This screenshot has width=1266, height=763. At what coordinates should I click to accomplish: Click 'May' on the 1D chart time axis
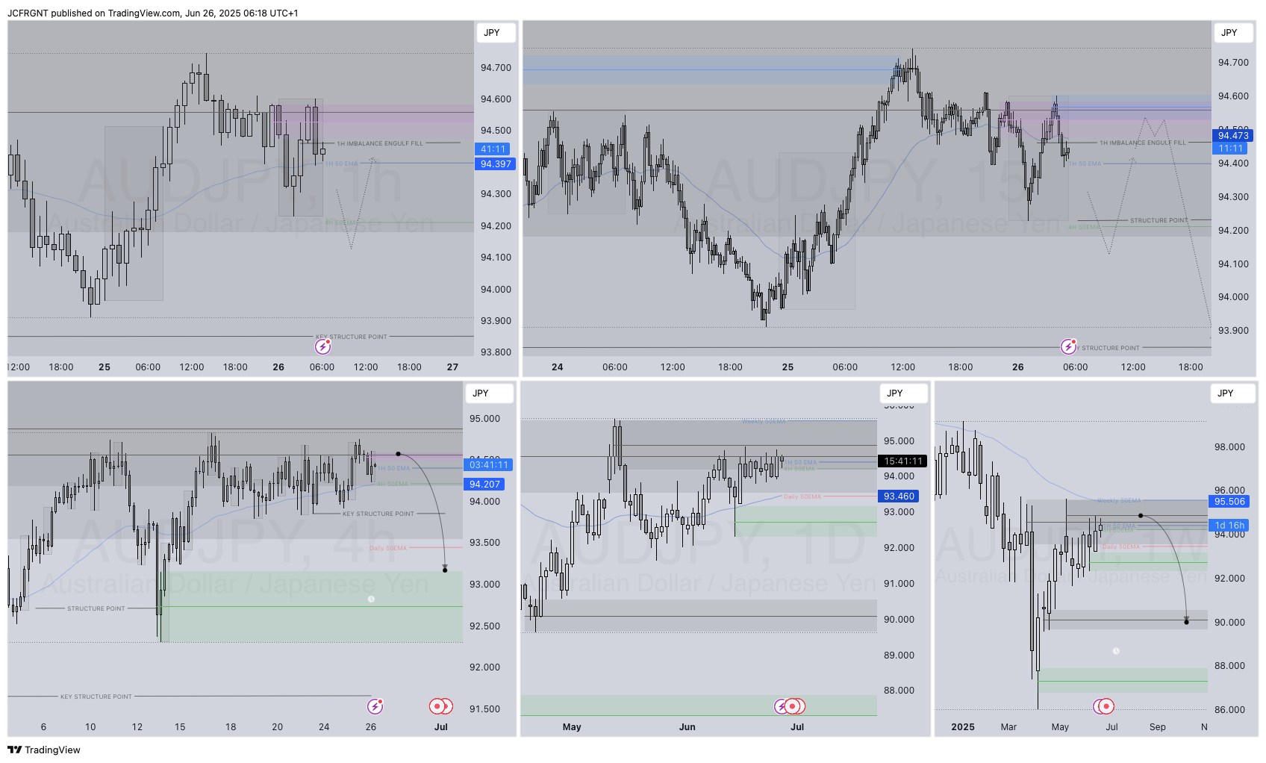pos(572,727)
